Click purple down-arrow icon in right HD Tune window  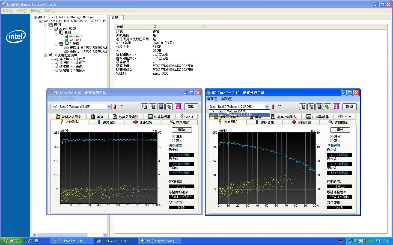[337, 107]
